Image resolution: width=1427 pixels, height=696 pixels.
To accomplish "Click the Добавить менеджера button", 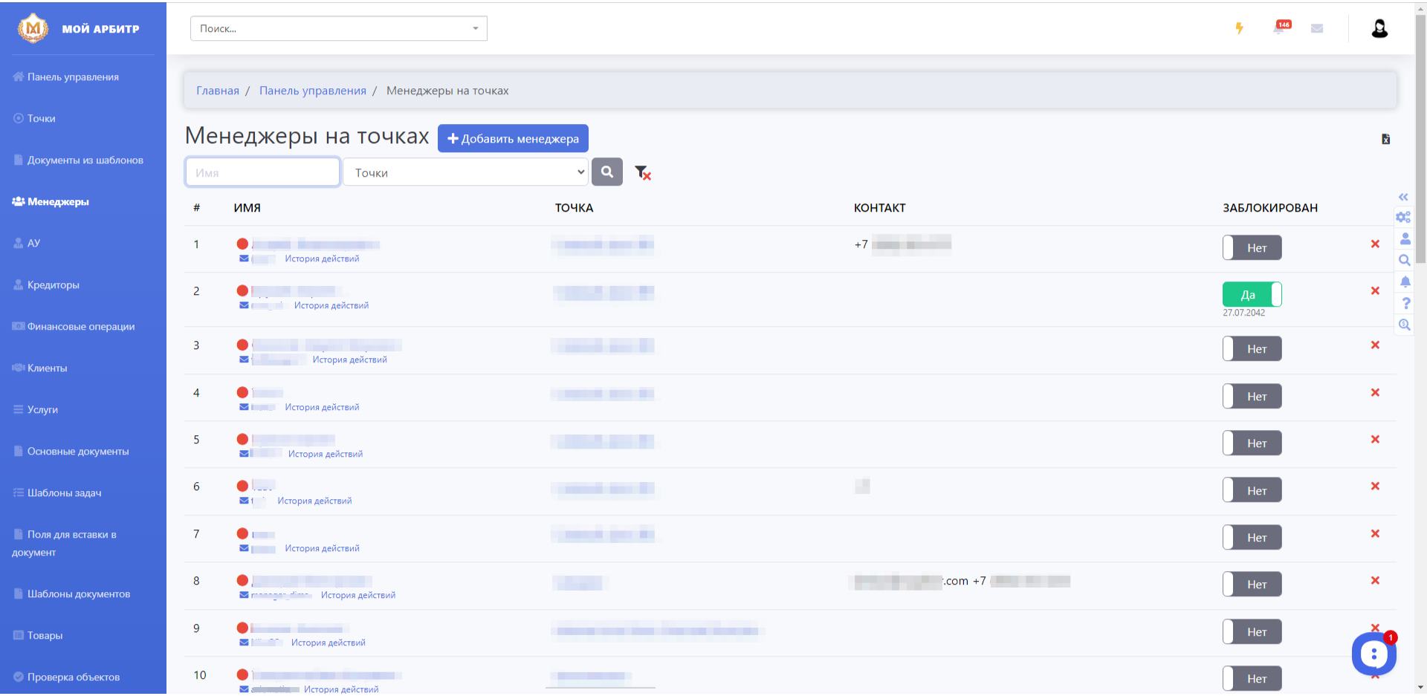I will [x=513, y=138].
